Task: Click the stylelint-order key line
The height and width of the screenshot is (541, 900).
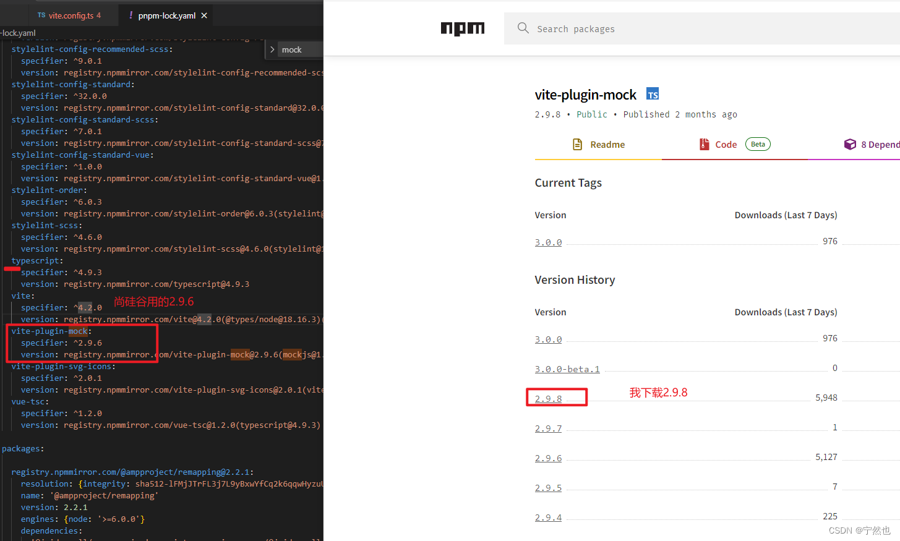Action: point(49,190)
